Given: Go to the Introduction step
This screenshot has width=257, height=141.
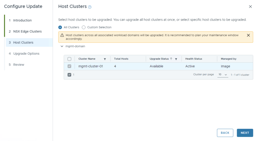Looking at the screenshot, I should pos(22,20).
